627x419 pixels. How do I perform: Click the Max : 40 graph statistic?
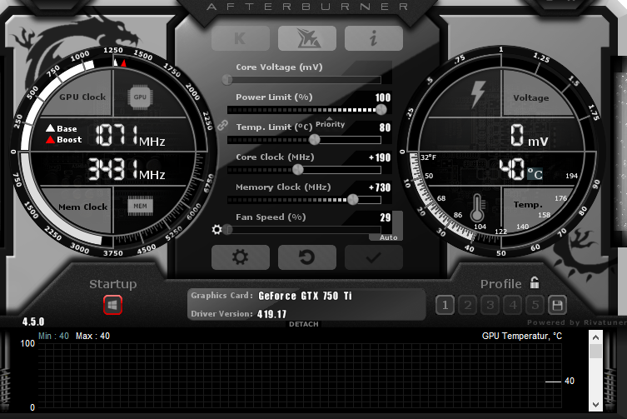(92, 336)
